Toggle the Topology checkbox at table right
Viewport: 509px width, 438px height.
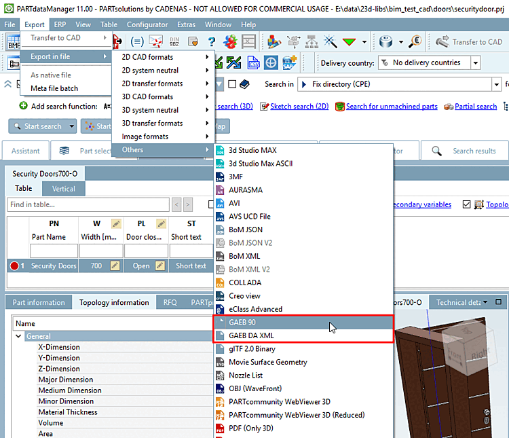click(466, 204)
